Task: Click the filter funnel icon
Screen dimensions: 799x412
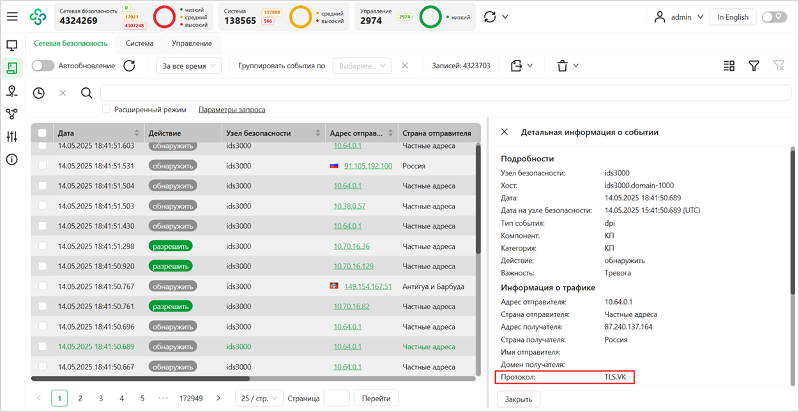Action: (754, 66)
